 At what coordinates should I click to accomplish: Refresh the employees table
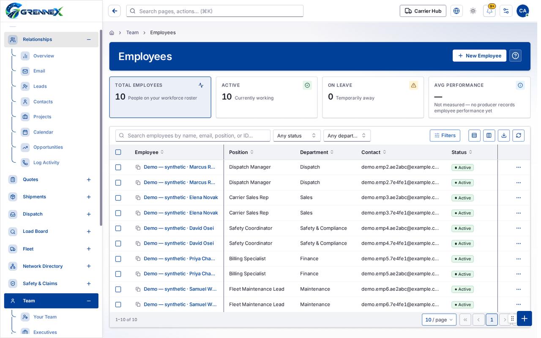point(519,136)
